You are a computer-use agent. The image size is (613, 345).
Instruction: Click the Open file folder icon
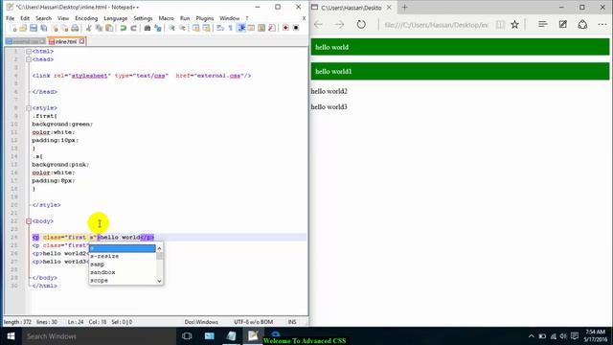pyautogui.click(x=23, y=28)
